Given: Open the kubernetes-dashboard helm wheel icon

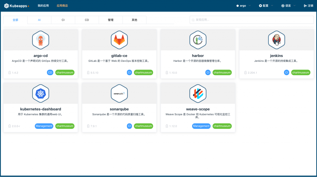Looking at the screenshot, I should [x=41, y=94].
